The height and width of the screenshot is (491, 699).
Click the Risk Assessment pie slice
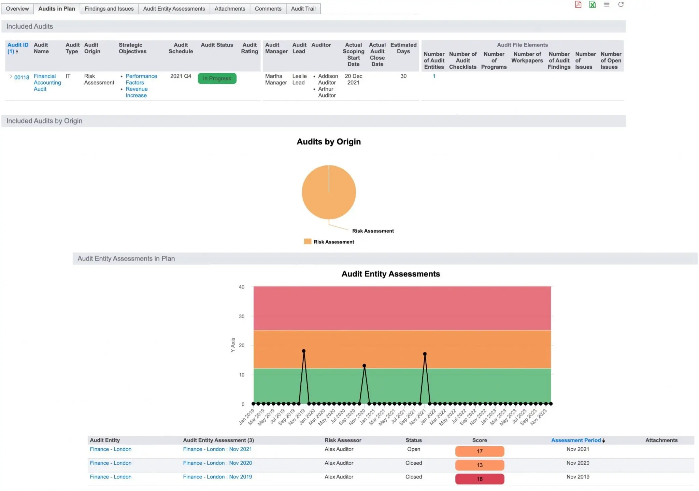coord(329,192)
